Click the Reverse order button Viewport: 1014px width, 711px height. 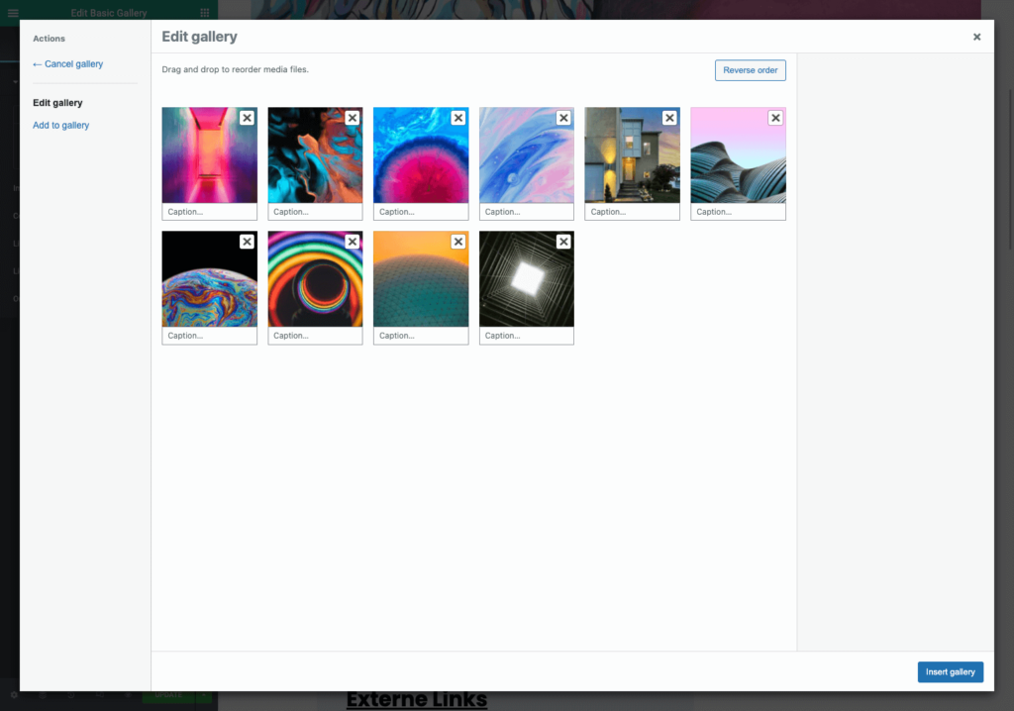(x=750, y=70)
